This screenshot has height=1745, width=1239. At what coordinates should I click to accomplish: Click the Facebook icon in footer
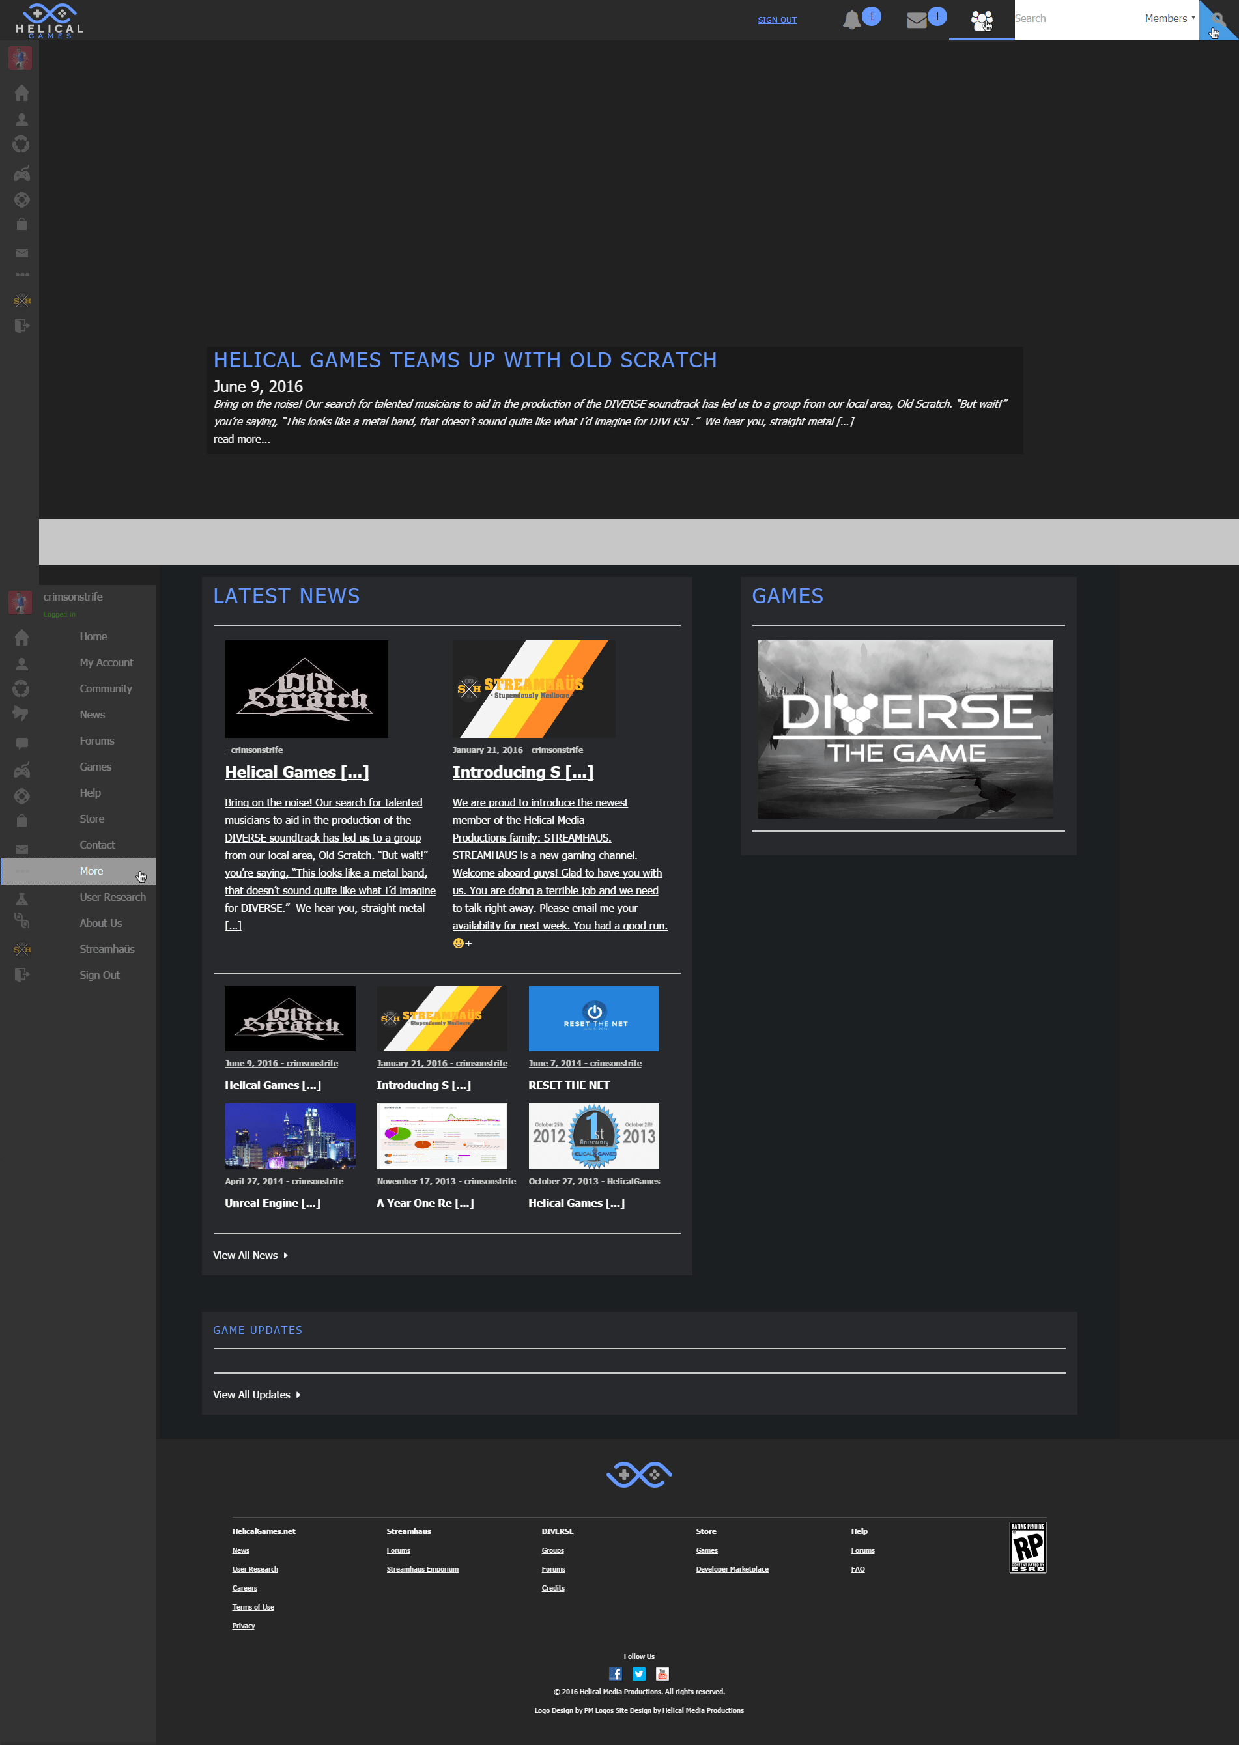tap(615, 1674)
